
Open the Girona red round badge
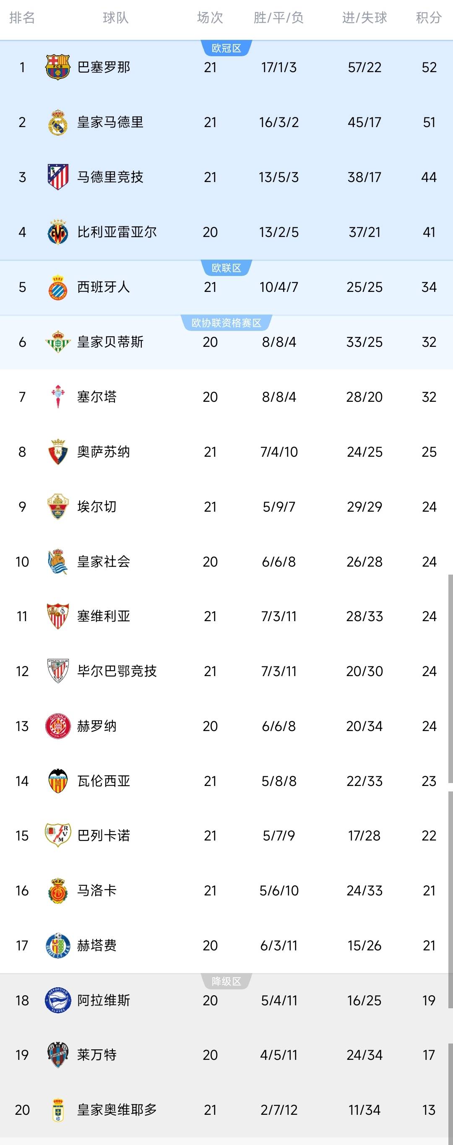tap(58, 726)
